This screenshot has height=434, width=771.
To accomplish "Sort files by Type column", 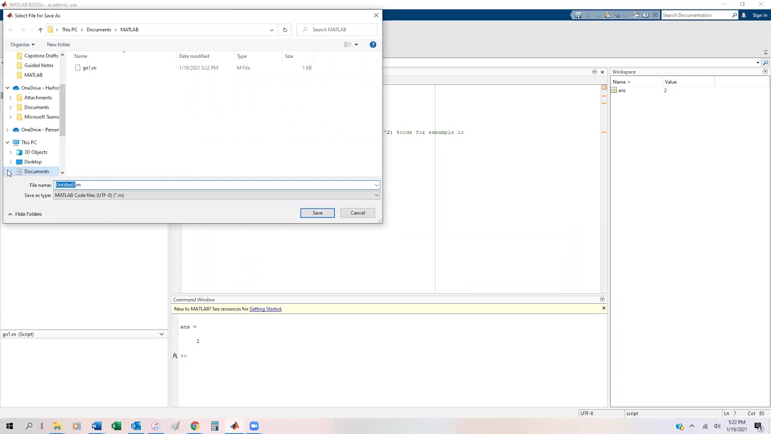I will point(242,56).
